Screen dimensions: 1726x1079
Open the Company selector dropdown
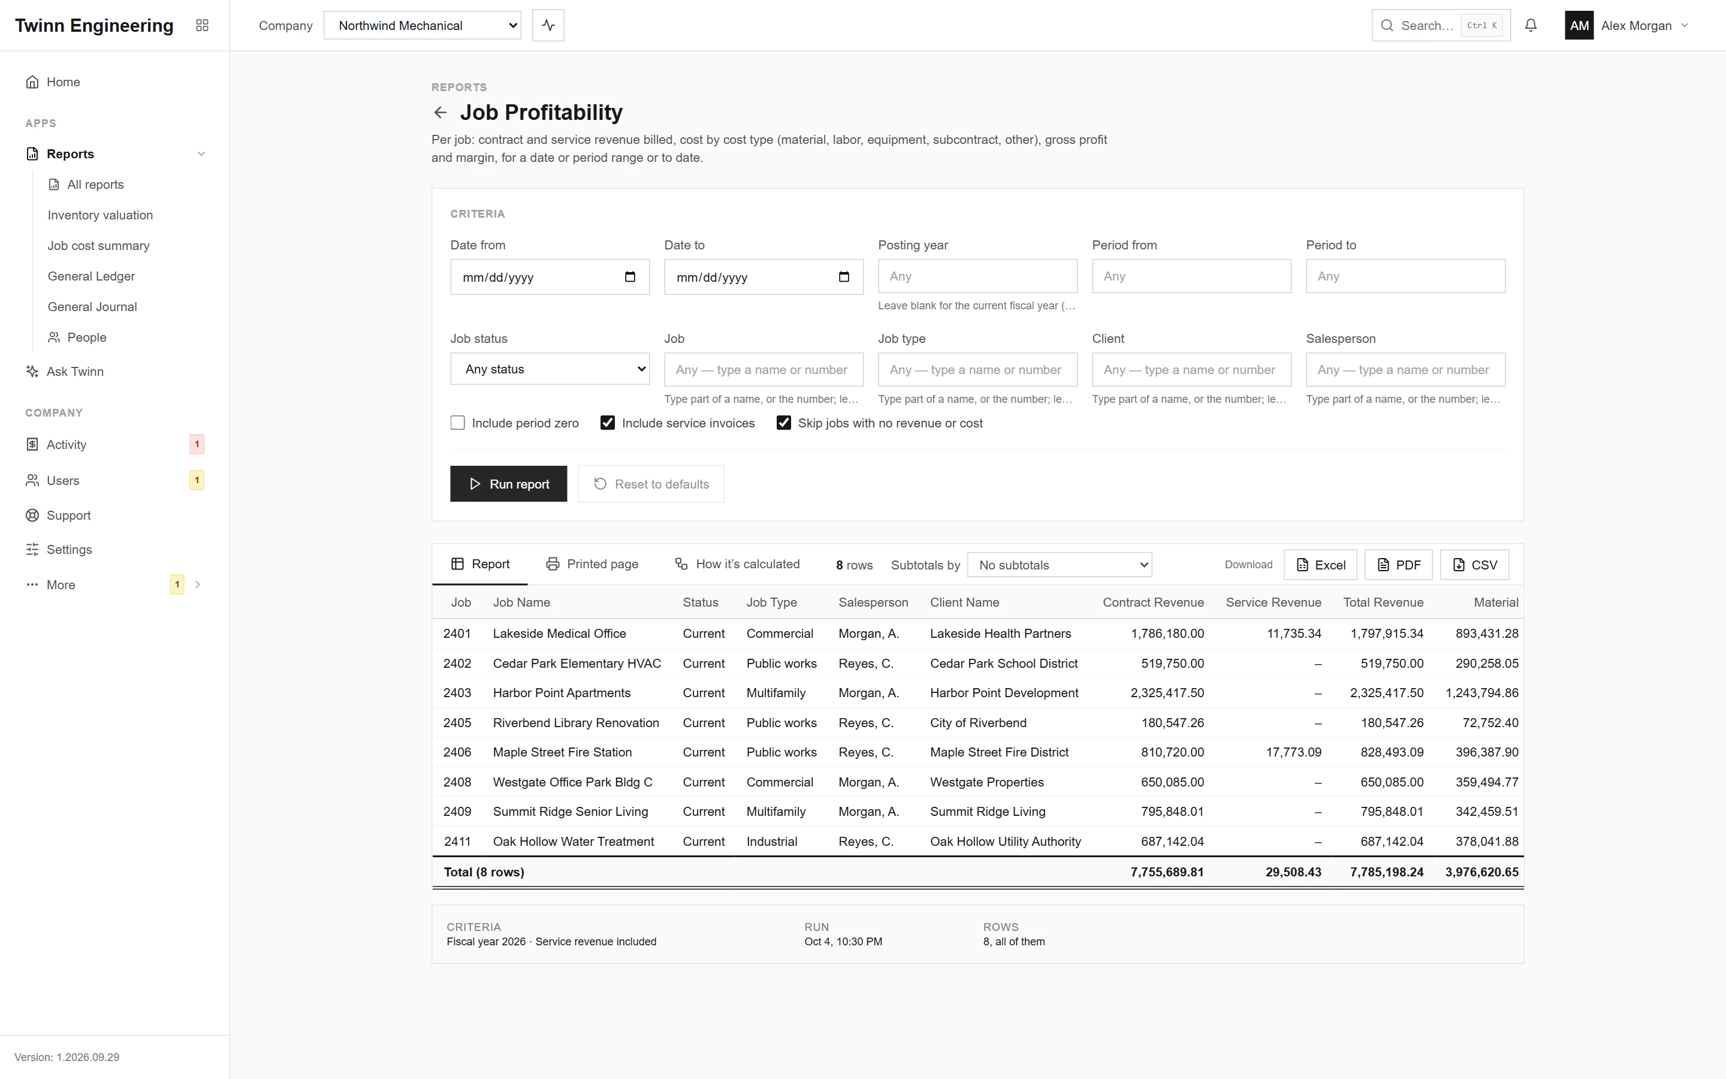pyautogui.click(x=423, y=26)
